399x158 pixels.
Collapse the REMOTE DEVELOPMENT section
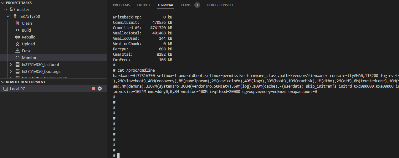tap(3, 82)
